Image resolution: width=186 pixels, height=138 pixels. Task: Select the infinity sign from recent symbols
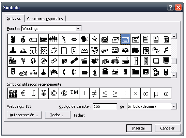click(x=145, y=93)
